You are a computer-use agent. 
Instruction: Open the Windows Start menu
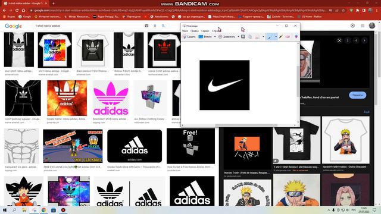(4, 210)
